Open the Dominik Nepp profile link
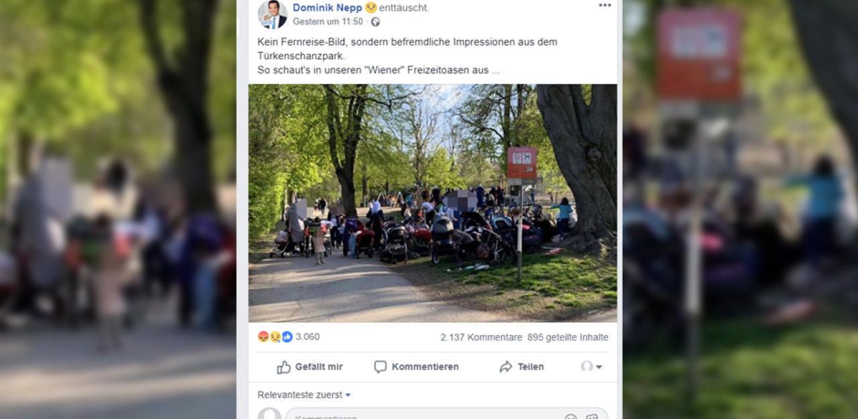This screenshot has height=419, width=858. (x=327, y=7)
